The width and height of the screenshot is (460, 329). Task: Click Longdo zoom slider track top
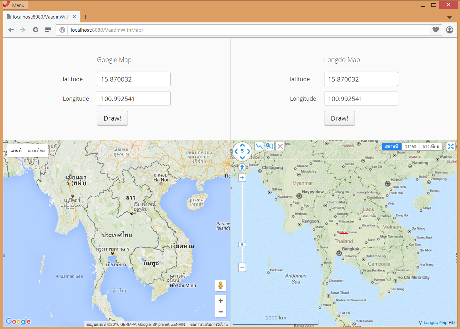click(242, 184)
